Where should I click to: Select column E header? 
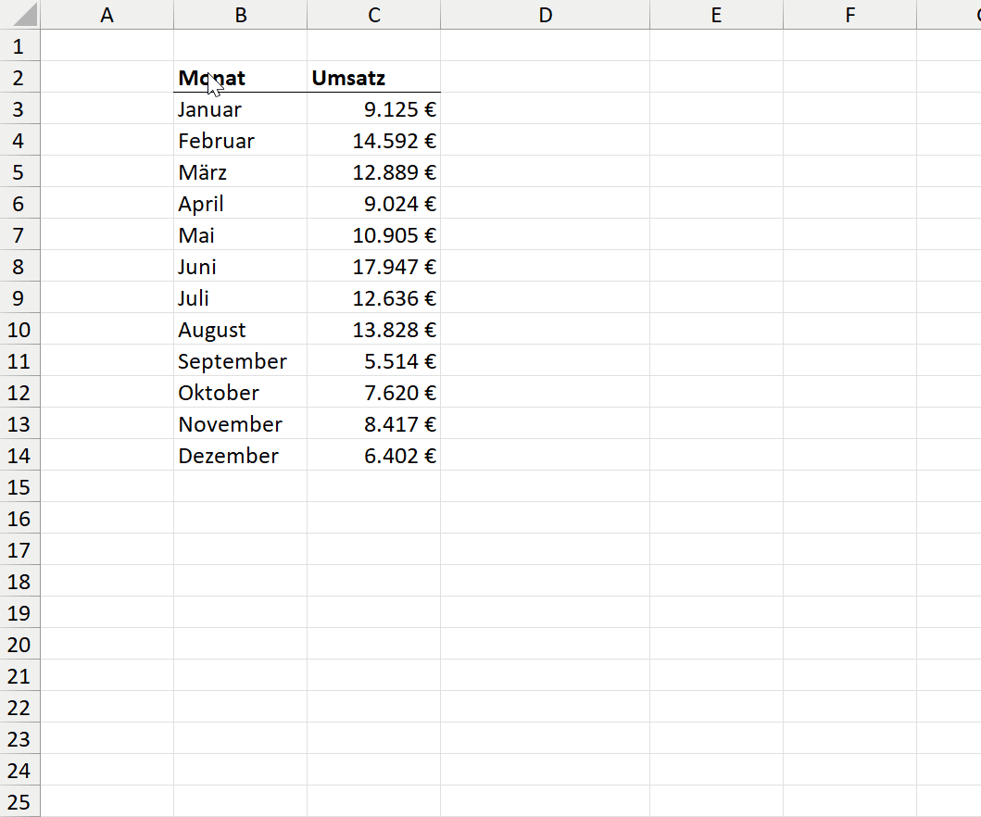(716, 15)
